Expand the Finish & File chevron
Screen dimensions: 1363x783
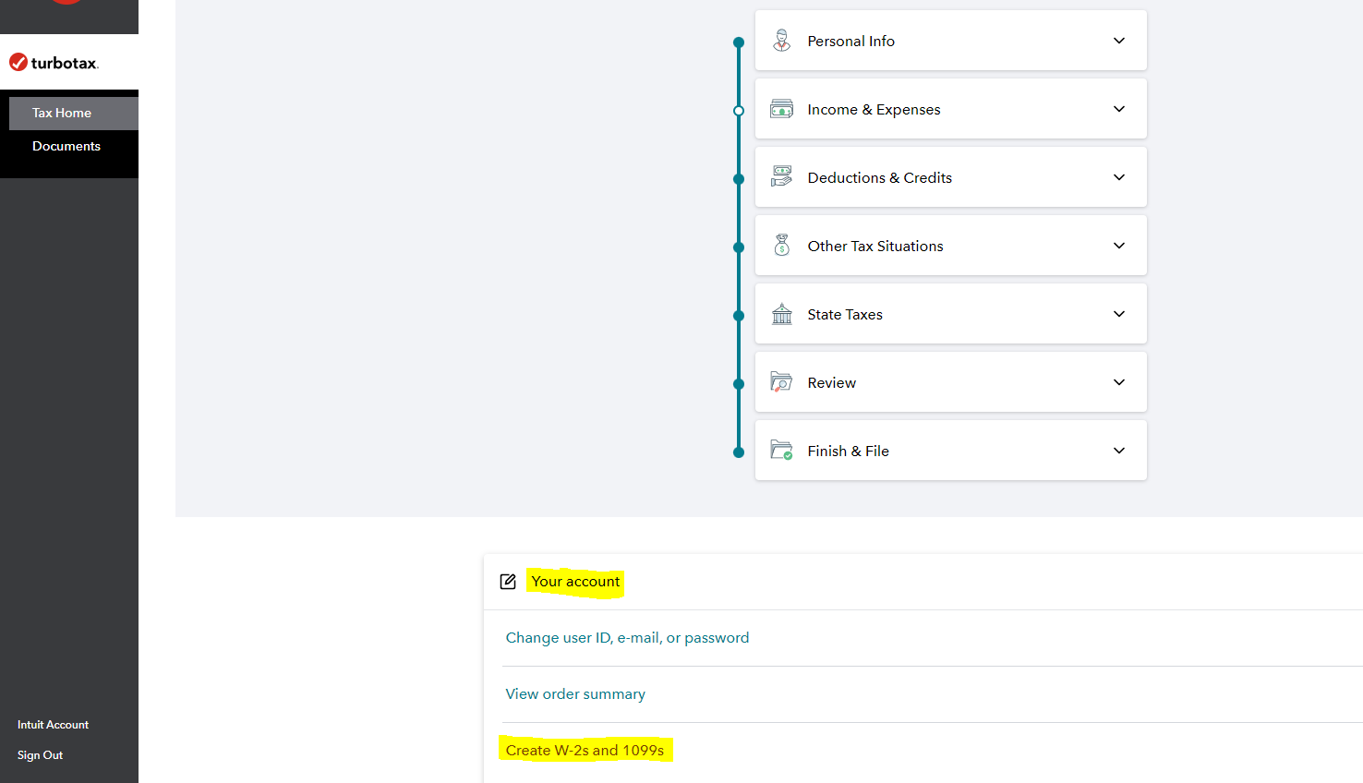coord(1119,451)
